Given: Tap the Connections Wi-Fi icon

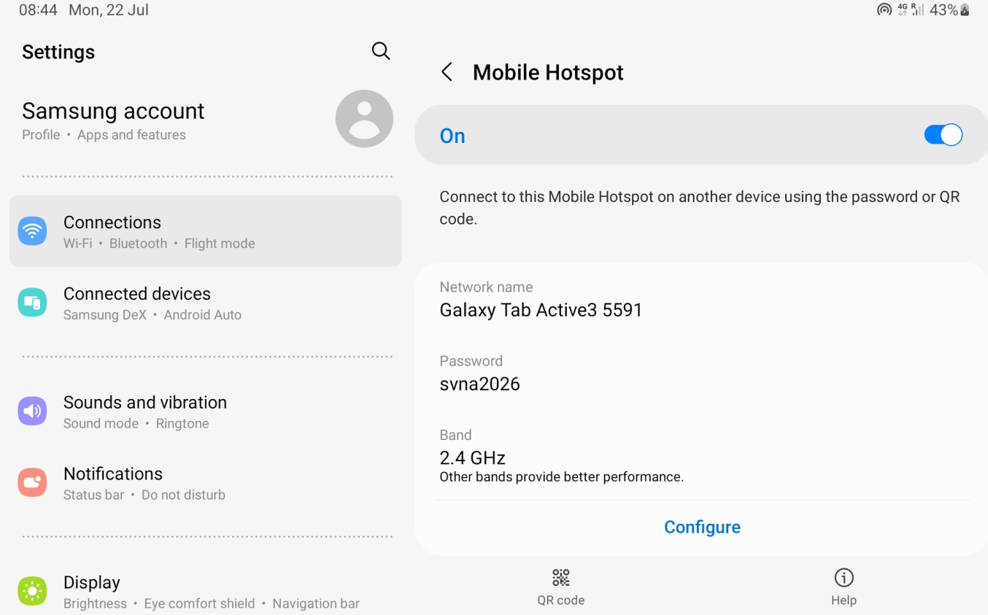Looking at the screenshot, I should coord(32,231).
